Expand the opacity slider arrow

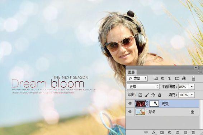192,87
